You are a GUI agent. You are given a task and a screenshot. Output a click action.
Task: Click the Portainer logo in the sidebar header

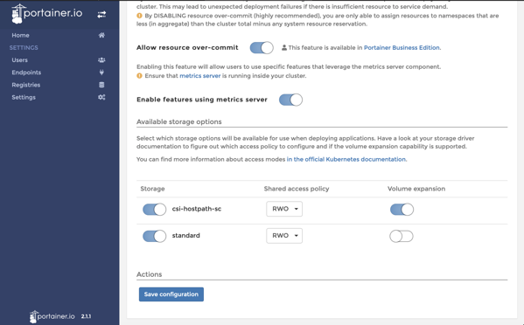pyautogui.click(x=46, y=14)
